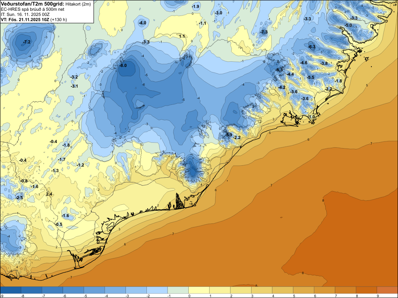
Task: Click the 1.1 temperature value
Action: tap(182, 36)
